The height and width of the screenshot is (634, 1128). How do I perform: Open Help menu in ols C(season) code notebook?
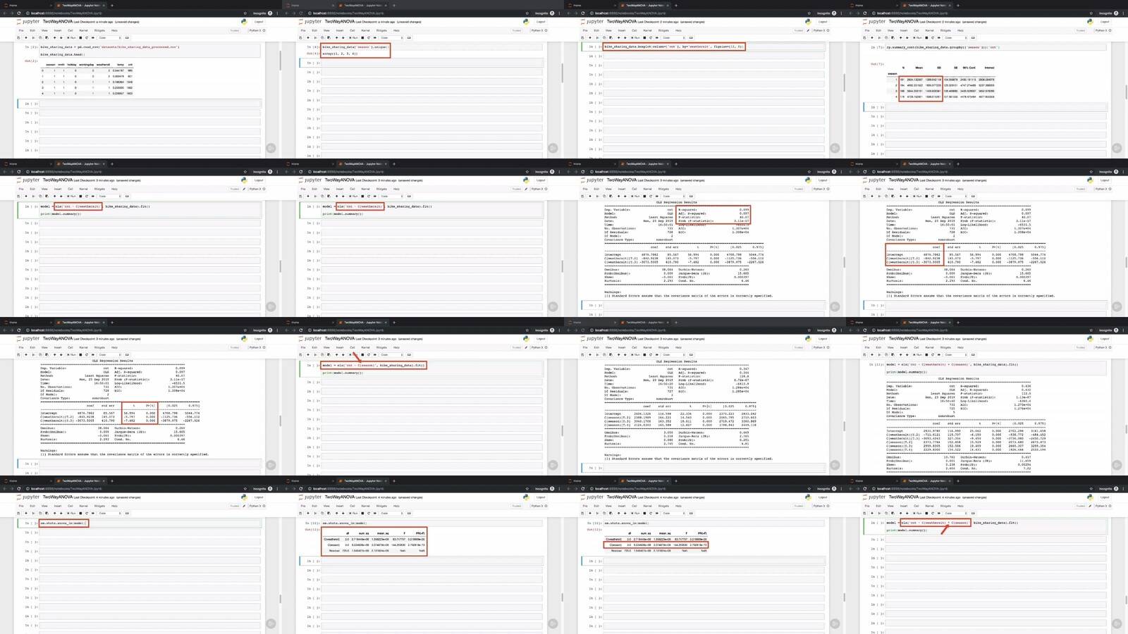pos(396,347)
